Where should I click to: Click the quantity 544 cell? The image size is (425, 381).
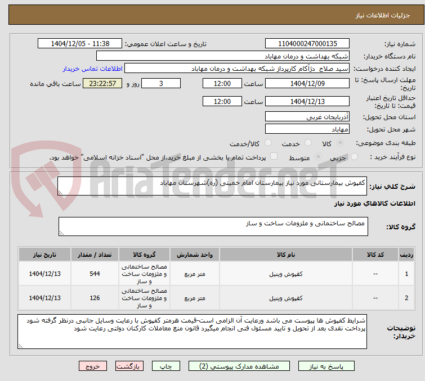tap(95, 274)
